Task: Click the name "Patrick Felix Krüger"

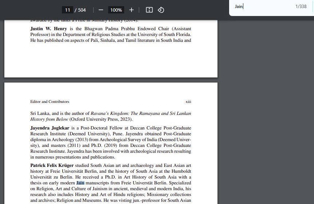Action: pos(52,165)
